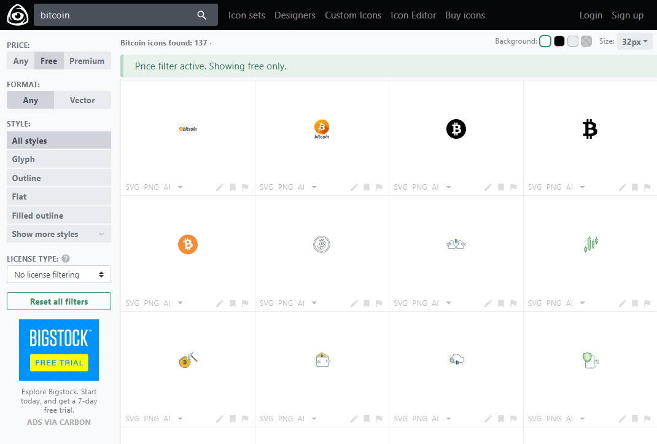The height and width of the screenshot is (444, 657).
Task: Click the search magnifier icon
Action: (201, 15)
